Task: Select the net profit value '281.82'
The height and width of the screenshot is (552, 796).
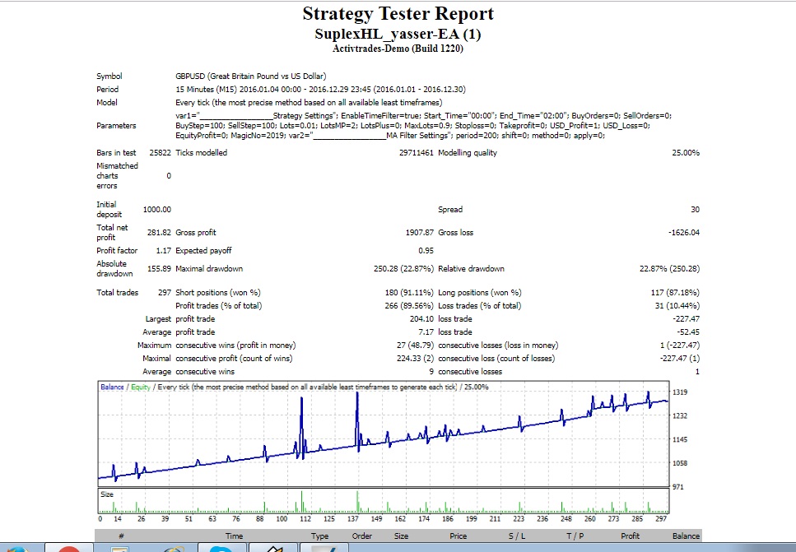Action: click(x=159, y=232)
